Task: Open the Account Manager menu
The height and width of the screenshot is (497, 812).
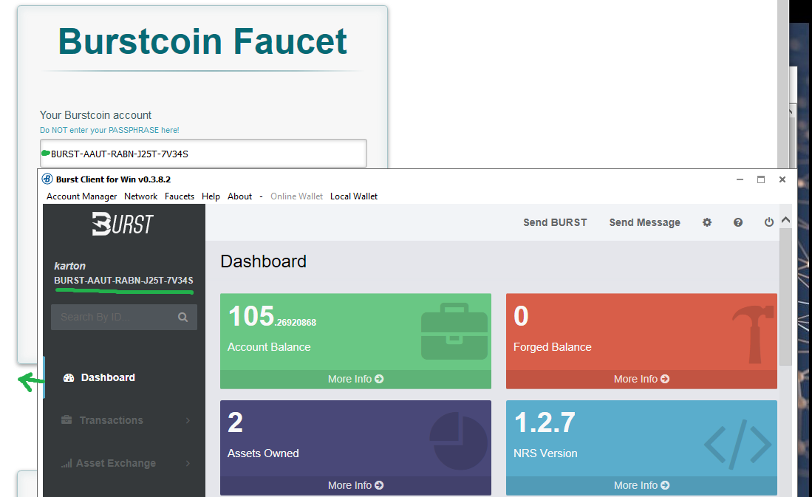Action: pyautogui.click(x=82, y=196)
